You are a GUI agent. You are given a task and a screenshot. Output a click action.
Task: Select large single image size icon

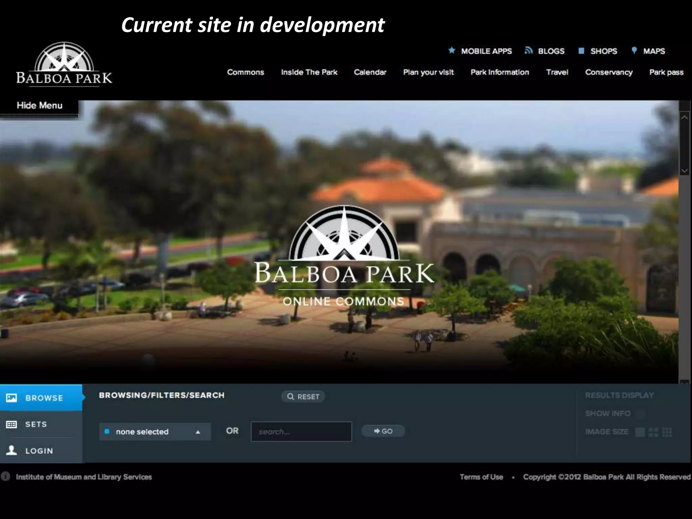pyautogui.click(x=640, y=432)
